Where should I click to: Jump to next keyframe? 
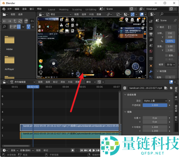[98, 150]
